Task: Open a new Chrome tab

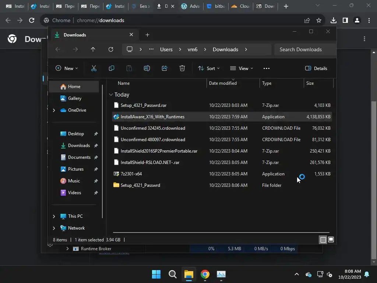Action: coord(286,6)
